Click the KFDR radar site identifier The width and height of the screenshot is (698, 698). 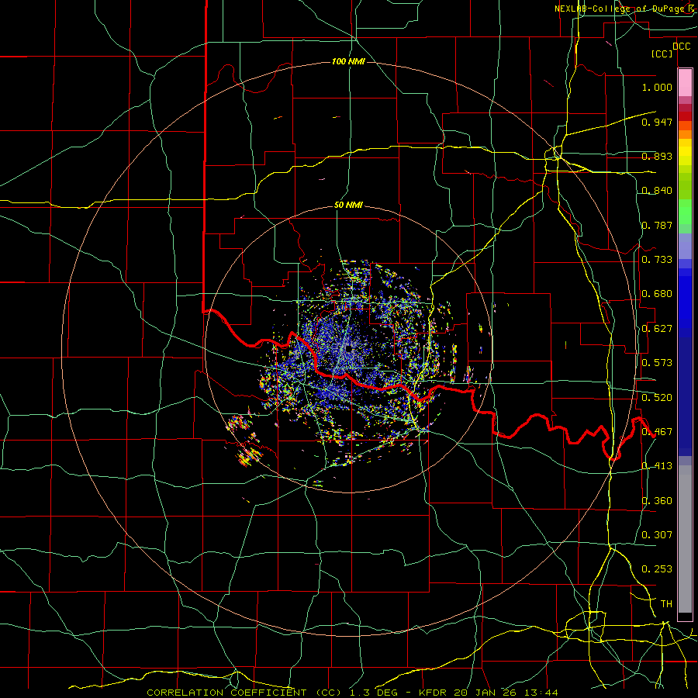click(434, 693)
